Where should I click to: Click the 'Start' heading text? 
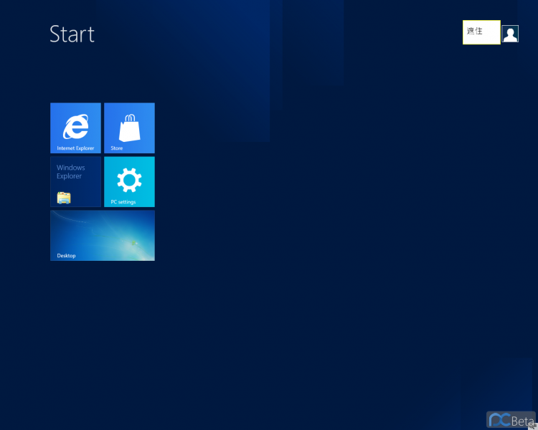[72, 34]
